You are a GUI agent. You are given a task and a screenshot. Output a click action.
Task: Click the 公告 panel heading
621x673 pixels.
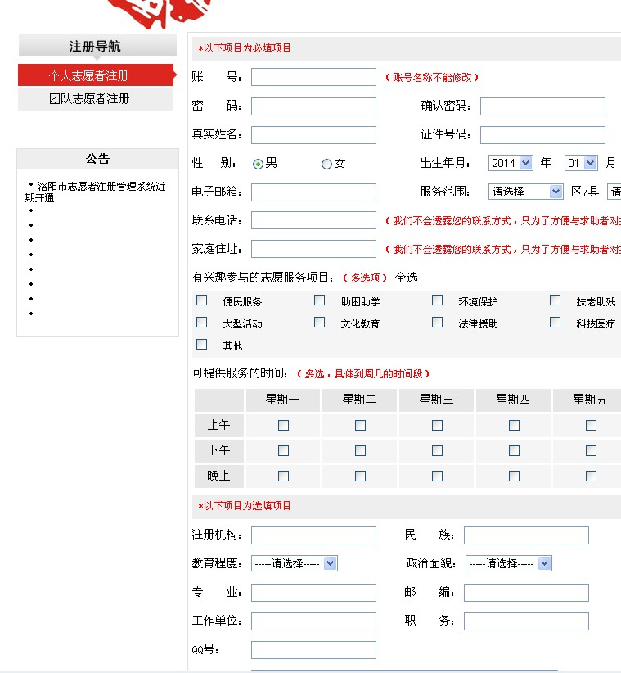98,159
